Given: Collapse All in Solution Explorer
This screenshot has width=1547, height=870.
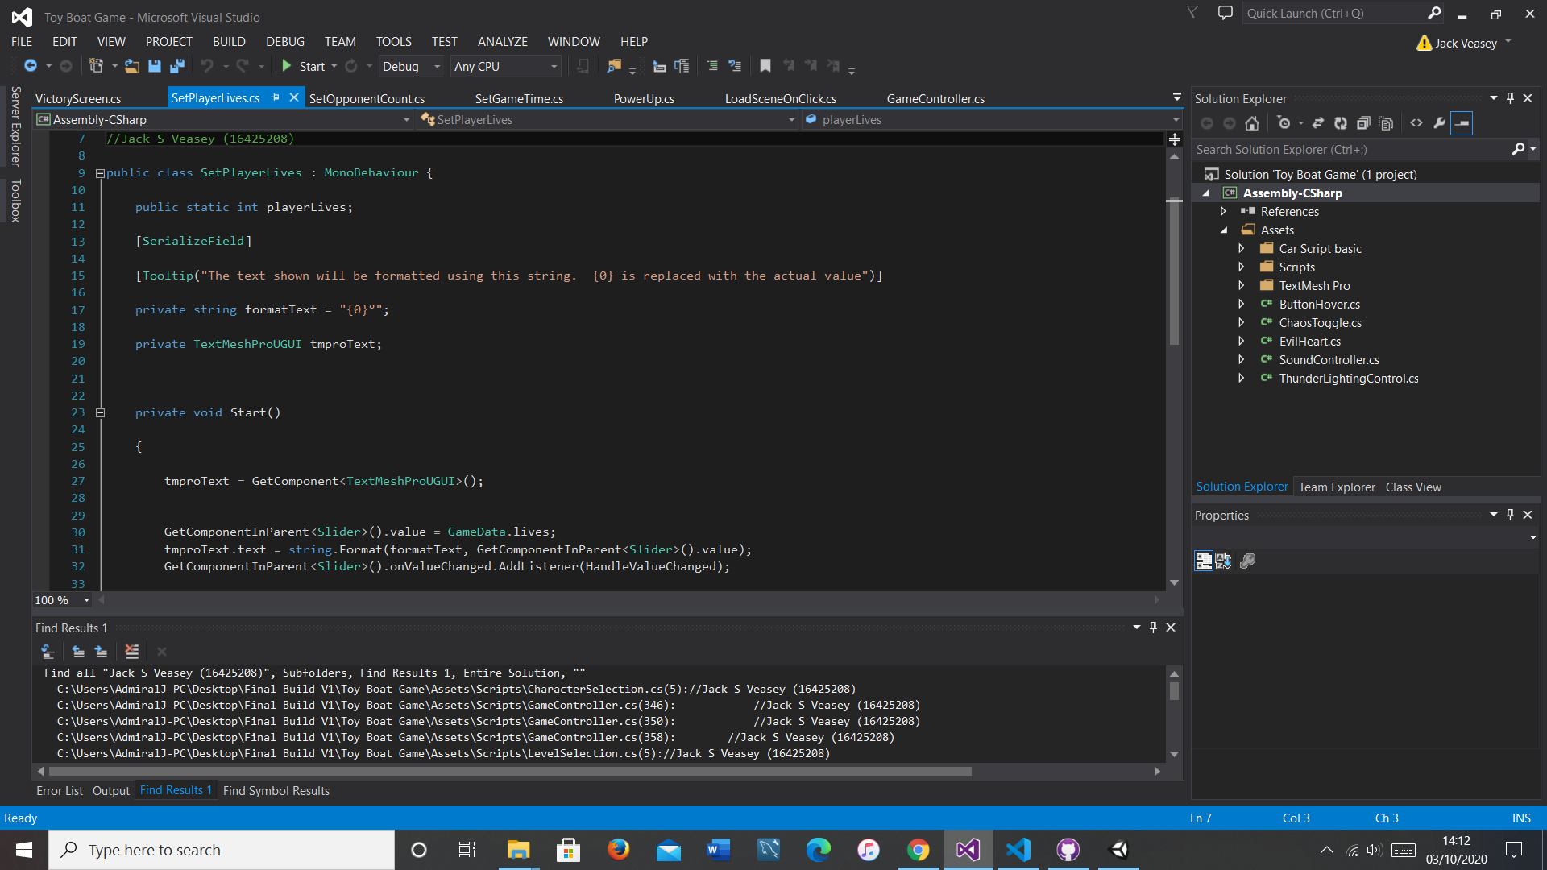Looking at the screenshot, I should pos(1363,123).
